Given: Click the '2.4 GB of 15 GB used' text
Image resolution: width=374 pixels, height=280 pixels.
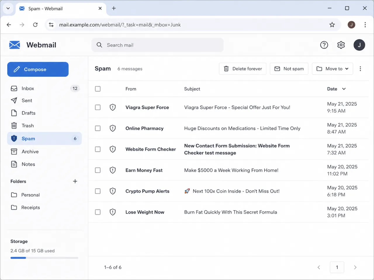Looking at the screenshot, I should (x=32, y=251).
